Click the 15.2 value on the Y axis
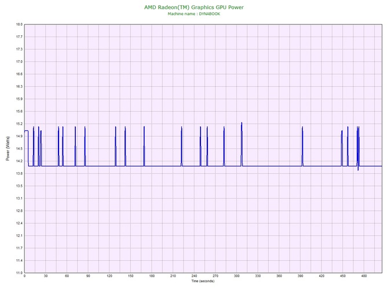This screenshot has width=388, height=291. (x=19, y=123)
